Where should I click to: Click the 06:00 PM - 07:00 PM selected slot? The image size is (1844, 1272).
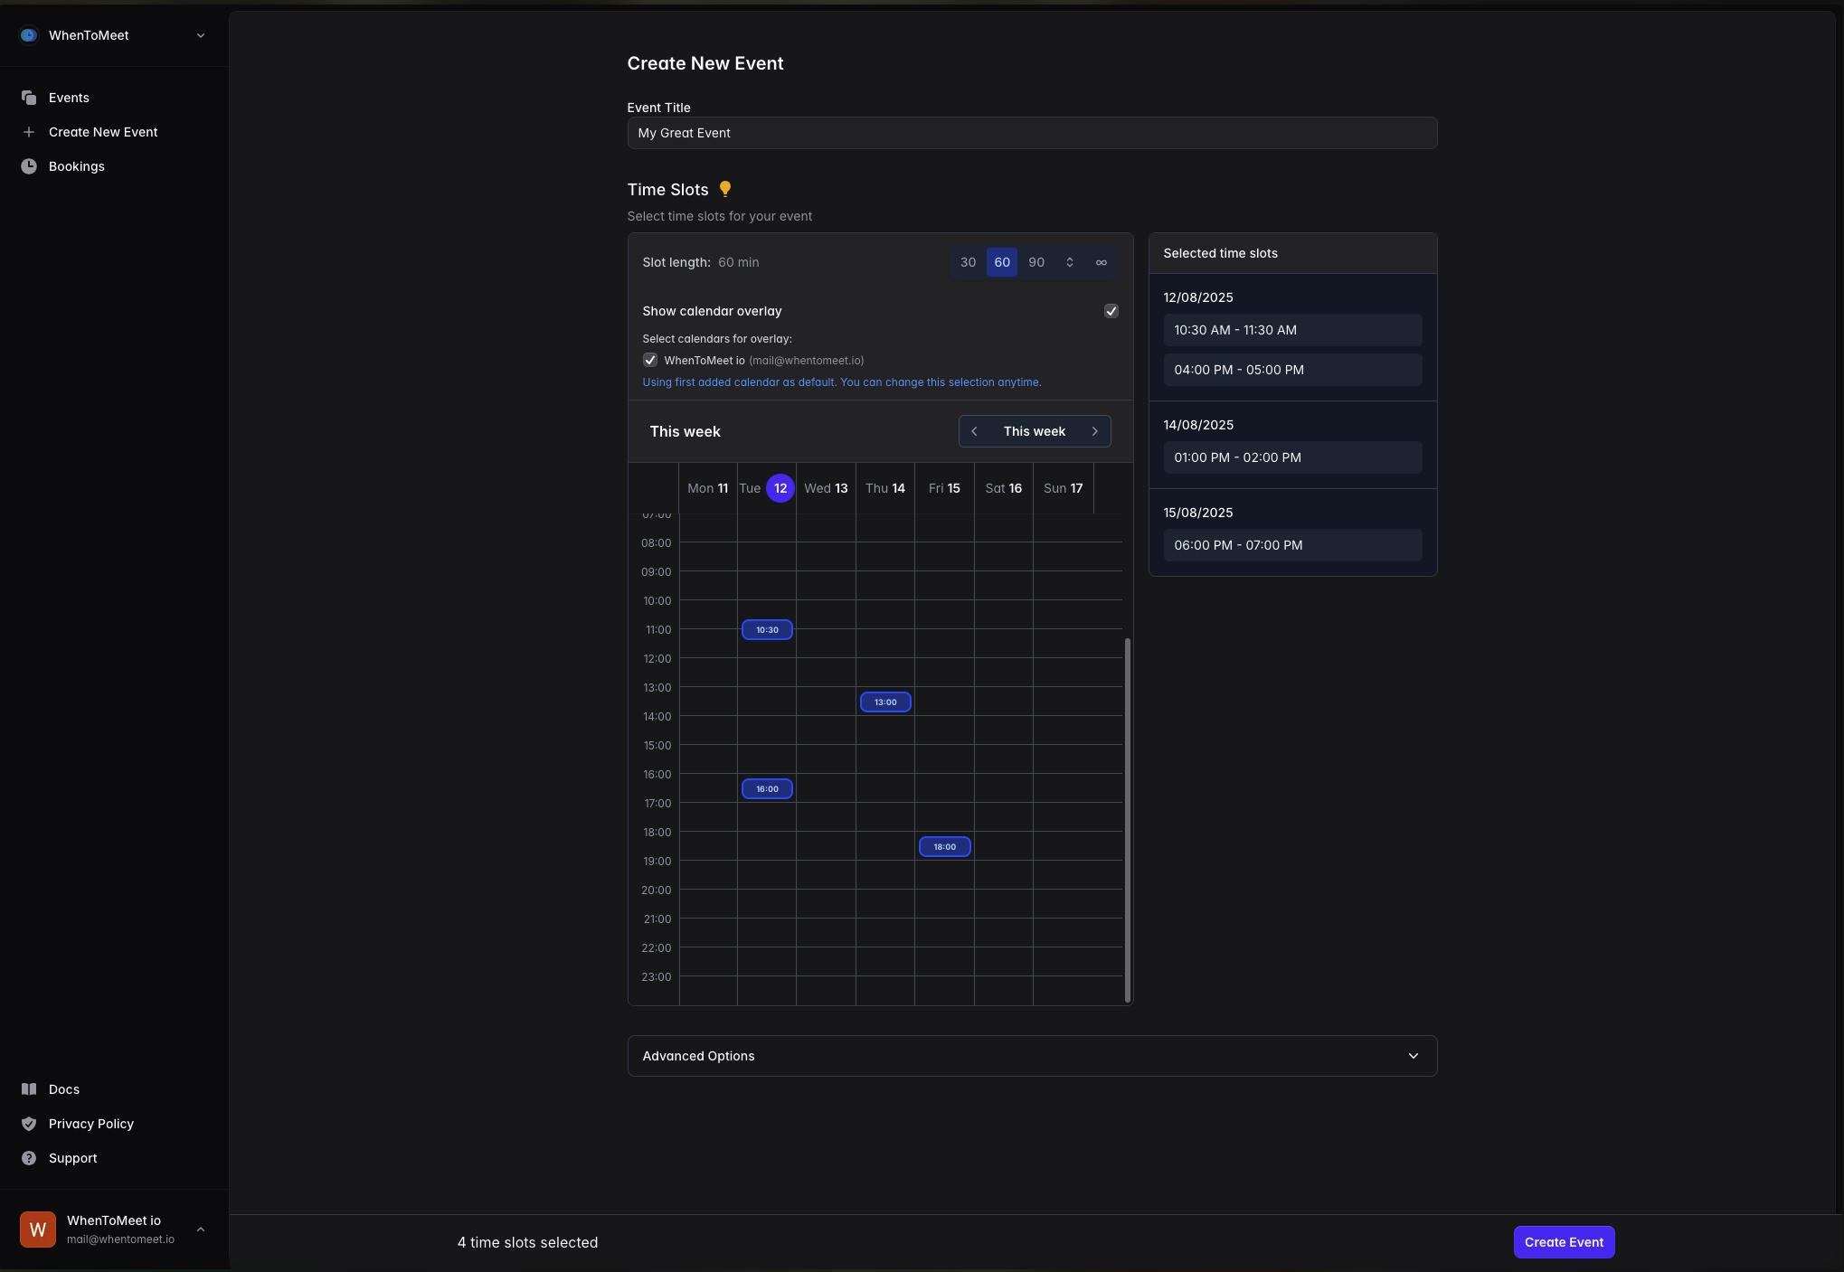(x=1292, y=545)
